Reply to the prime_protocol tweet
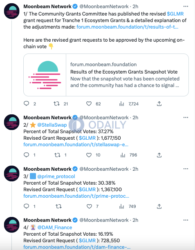Image resolution: width=195 pixels, height=250 pixels. [27, 206]
